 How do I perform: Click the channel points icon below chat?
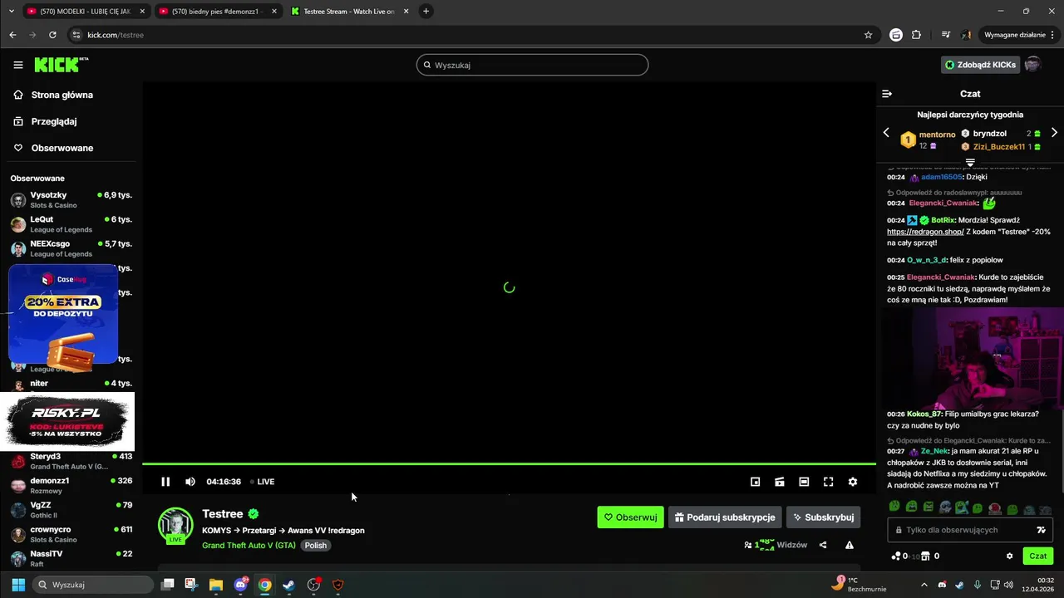click(895, 556)
